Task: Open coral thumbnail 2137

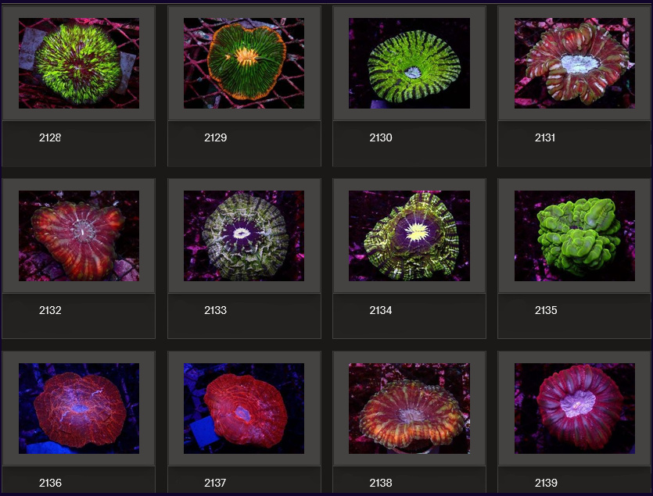Action: click(244, 409)
